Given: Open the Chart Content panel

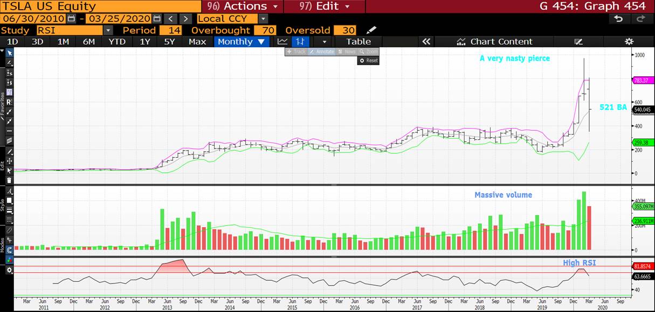Looking at the screenshot, I should pyautogui.click(x=494, y=41).
